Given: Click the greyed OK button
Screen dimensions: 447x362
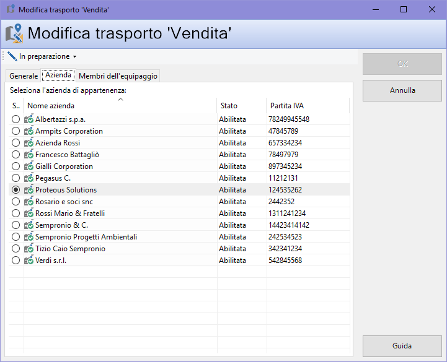Looking at the screenshot, I should pos(402,64).
